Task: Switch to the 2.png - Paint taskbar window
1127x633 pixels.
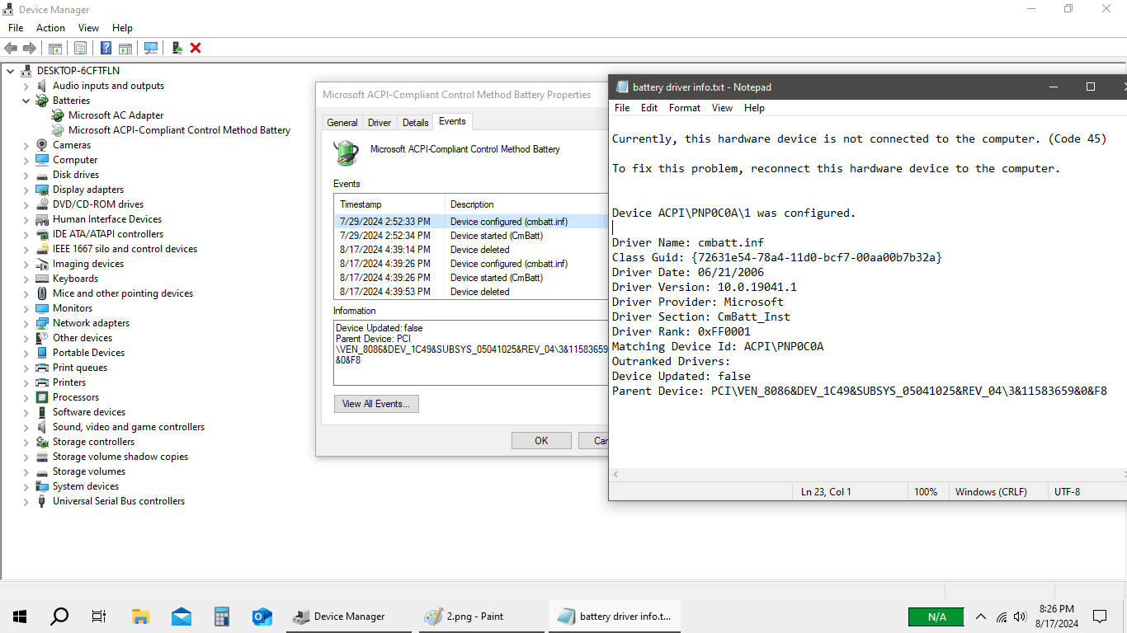Action: [483, 617]
